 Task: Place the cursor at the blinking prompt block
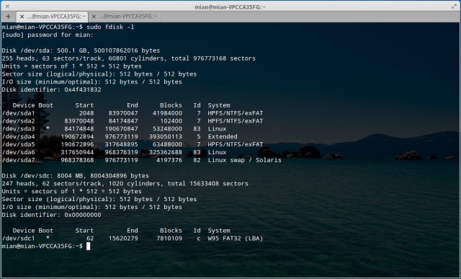pyautogui.click(x=88, y=246)
